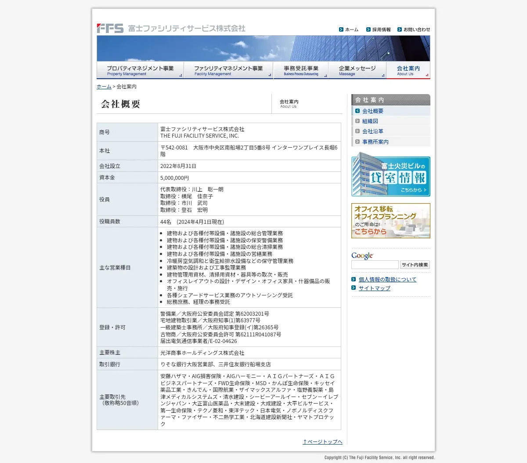Click the 会社設立 row label
The width and height of the screenshot is (527, 463).
110,166
